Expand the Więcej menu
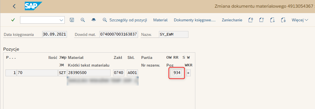Screen dimensions: 315x109 (300, 20)
